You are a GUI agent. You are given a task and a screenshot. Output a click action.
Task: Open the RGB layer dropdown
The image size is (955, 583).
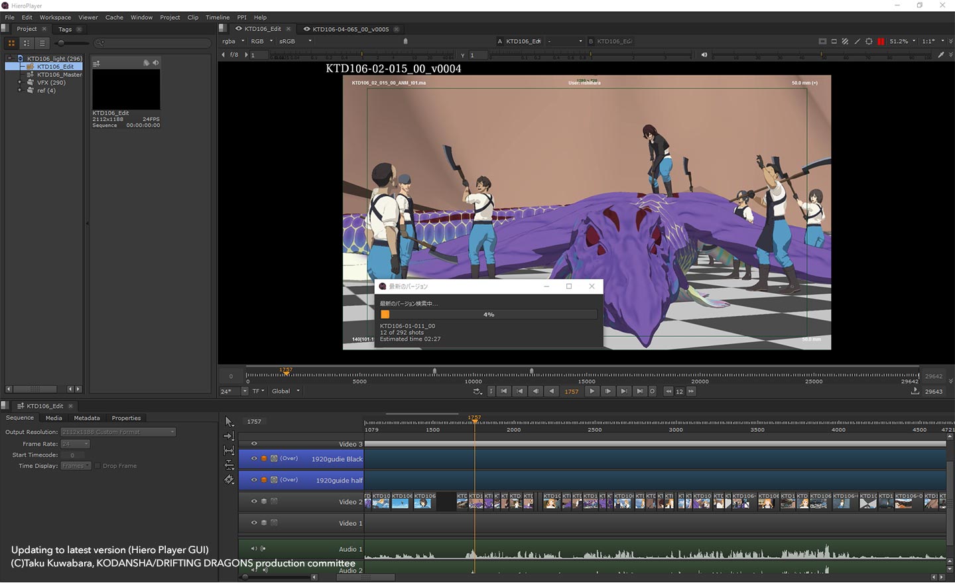click(261, 41)
